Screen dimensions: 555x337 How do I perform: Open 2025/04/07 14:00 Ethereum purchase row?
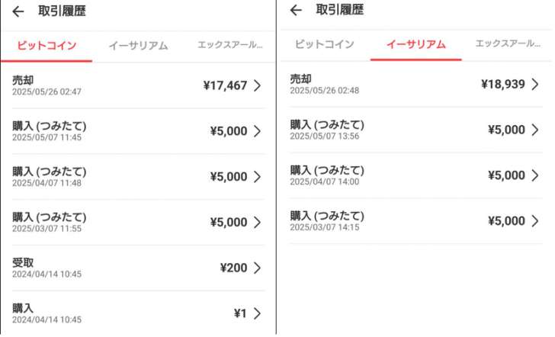pos(416,175)
